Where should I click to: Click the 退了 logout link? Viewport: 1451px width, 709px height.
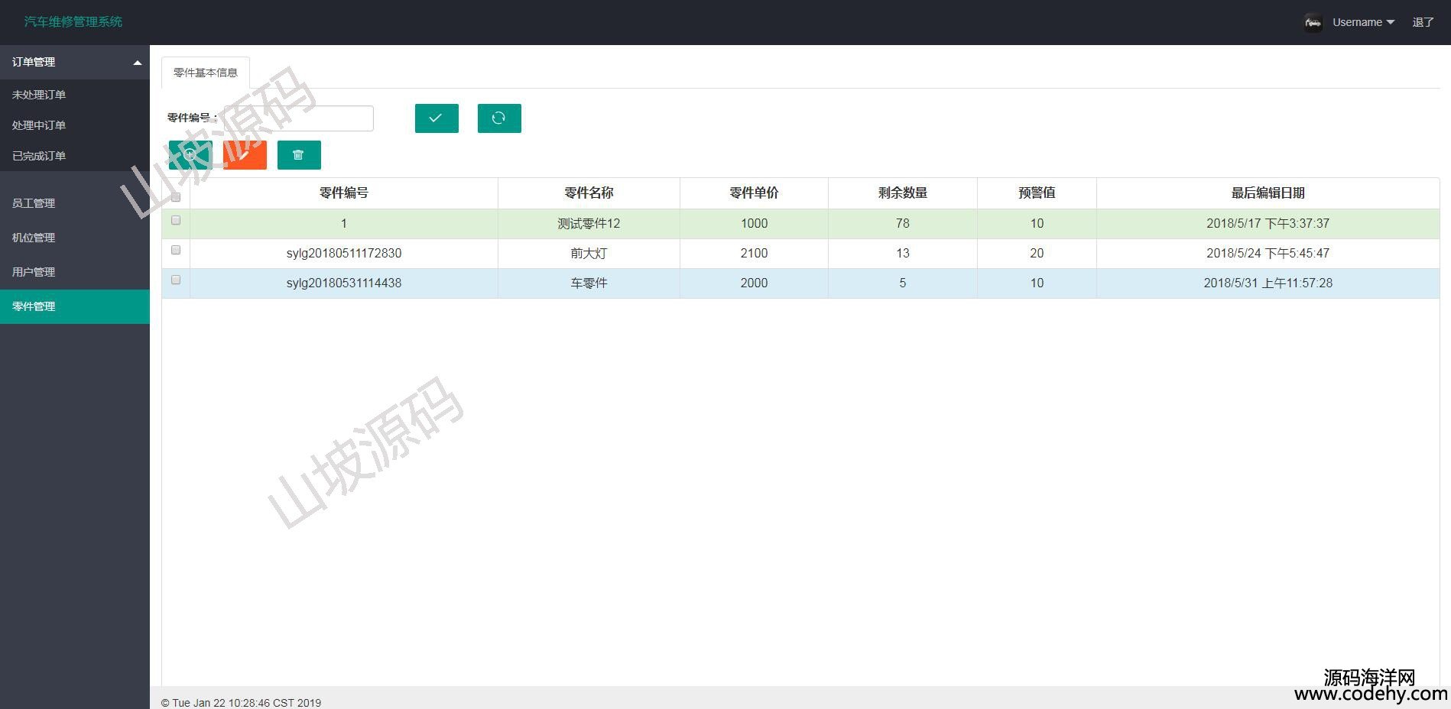(x=1423, y=22)
